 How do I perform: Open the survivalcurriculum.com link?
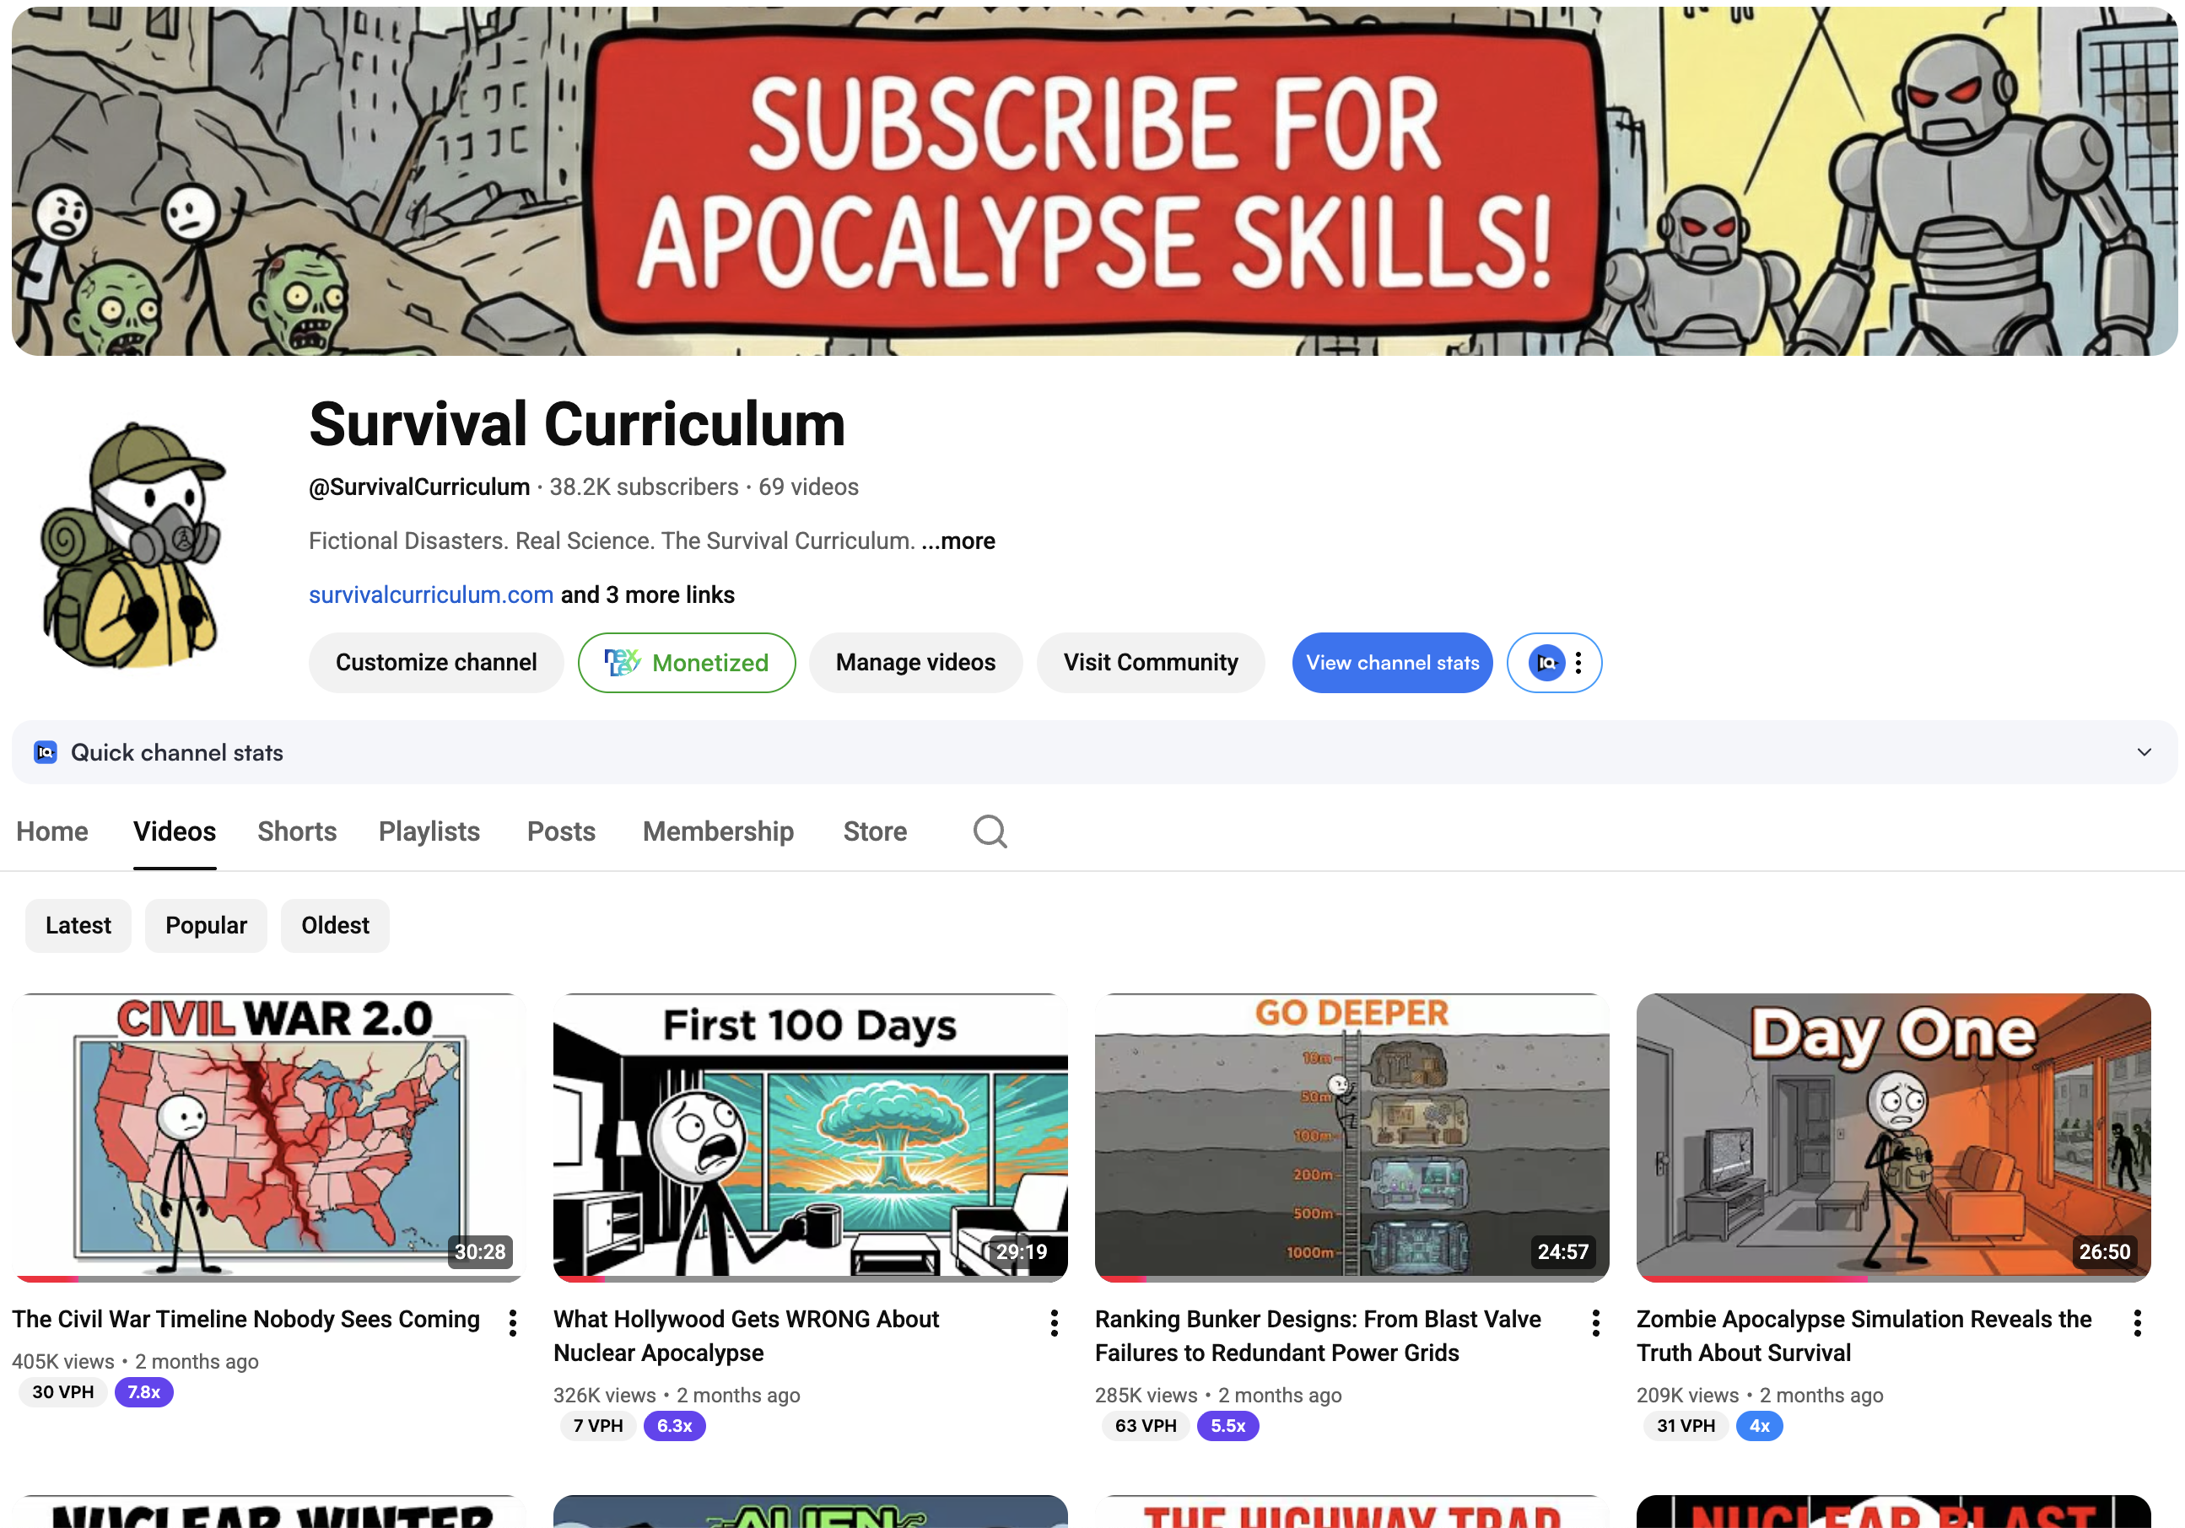pyautogui.click(x=430, y=594)
